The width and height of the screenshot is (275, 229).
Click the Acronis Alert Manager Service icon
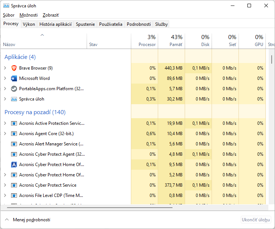[14, 144]
